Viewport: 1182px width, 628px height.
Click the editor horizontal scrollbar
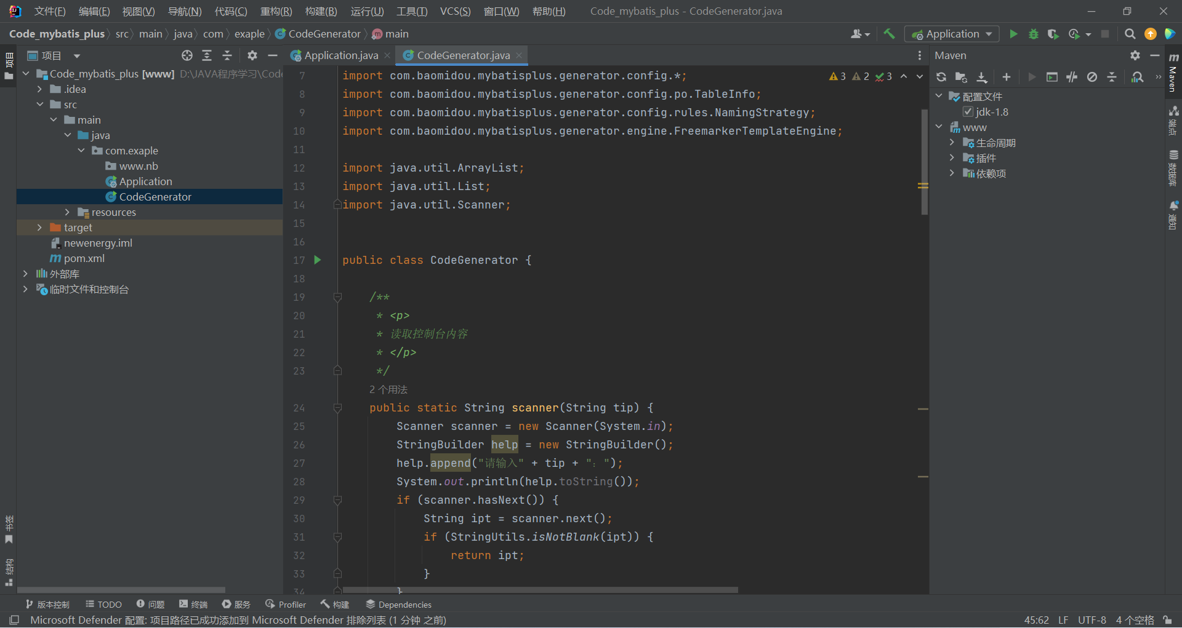[539, 590]
